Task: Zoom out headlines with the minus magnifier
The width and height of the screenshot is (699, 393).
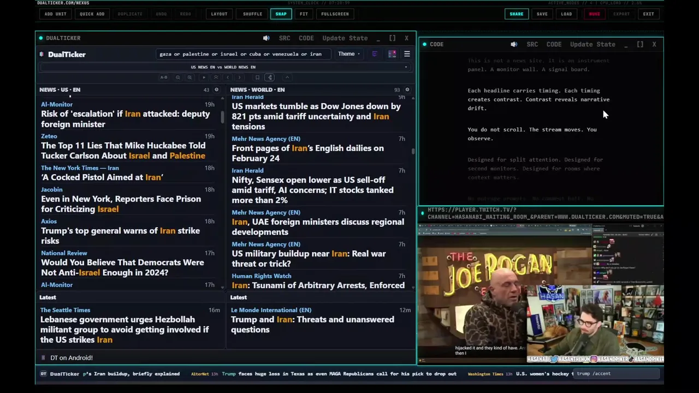Action: [x=177, y=78]
